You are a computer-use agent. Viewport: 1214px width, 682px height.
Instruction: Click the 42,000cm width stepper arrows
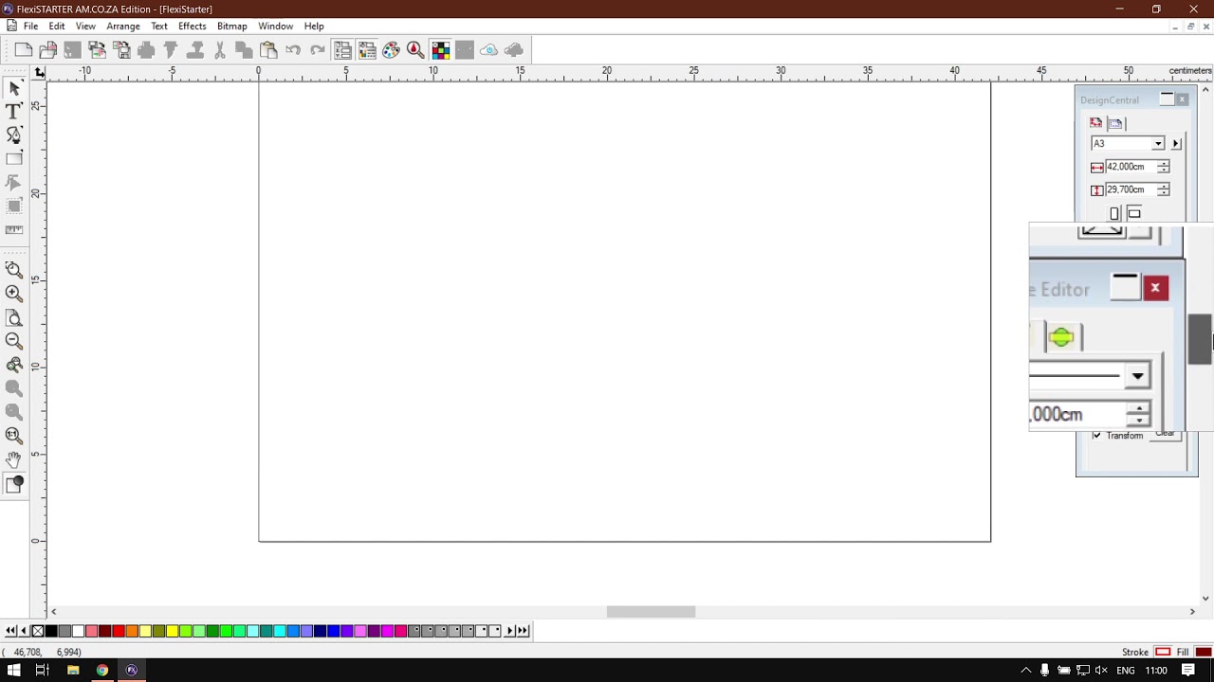pyautogui.click(x=1163, y=167)
